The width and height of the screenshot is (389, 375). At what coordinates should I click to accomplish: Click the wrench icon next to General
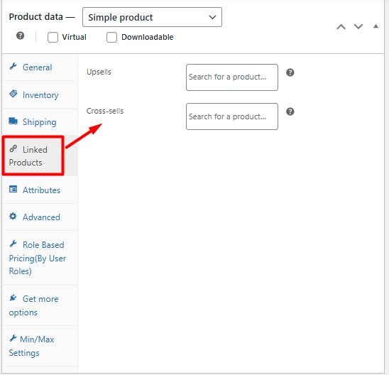pos(13,67)
